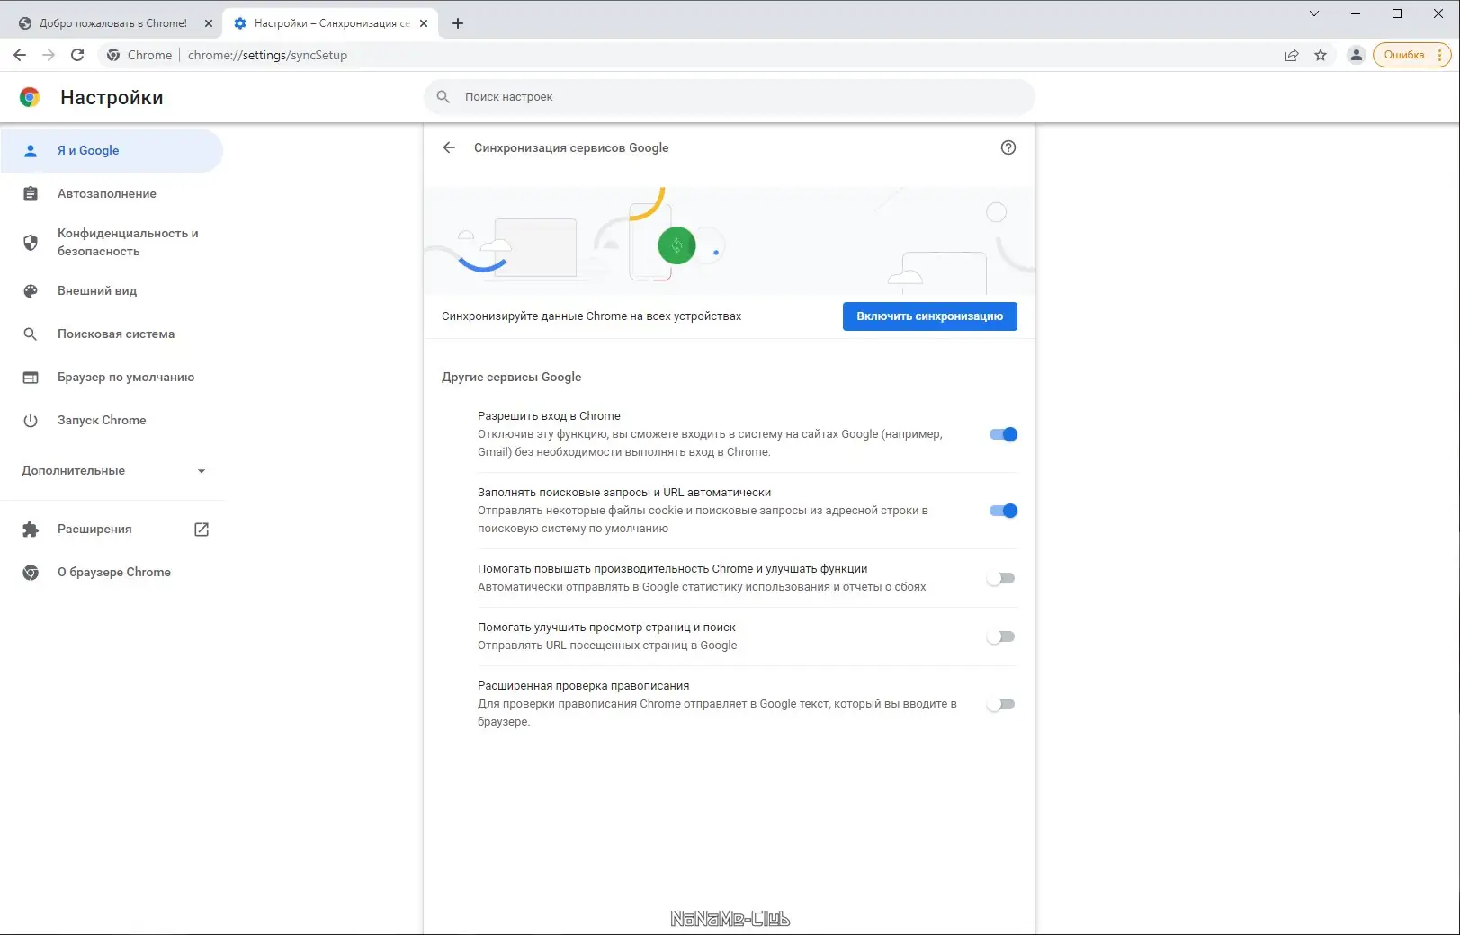Go back with the browser back arrow
This screenshot has width=1460, height=935.
click(20, 55)
